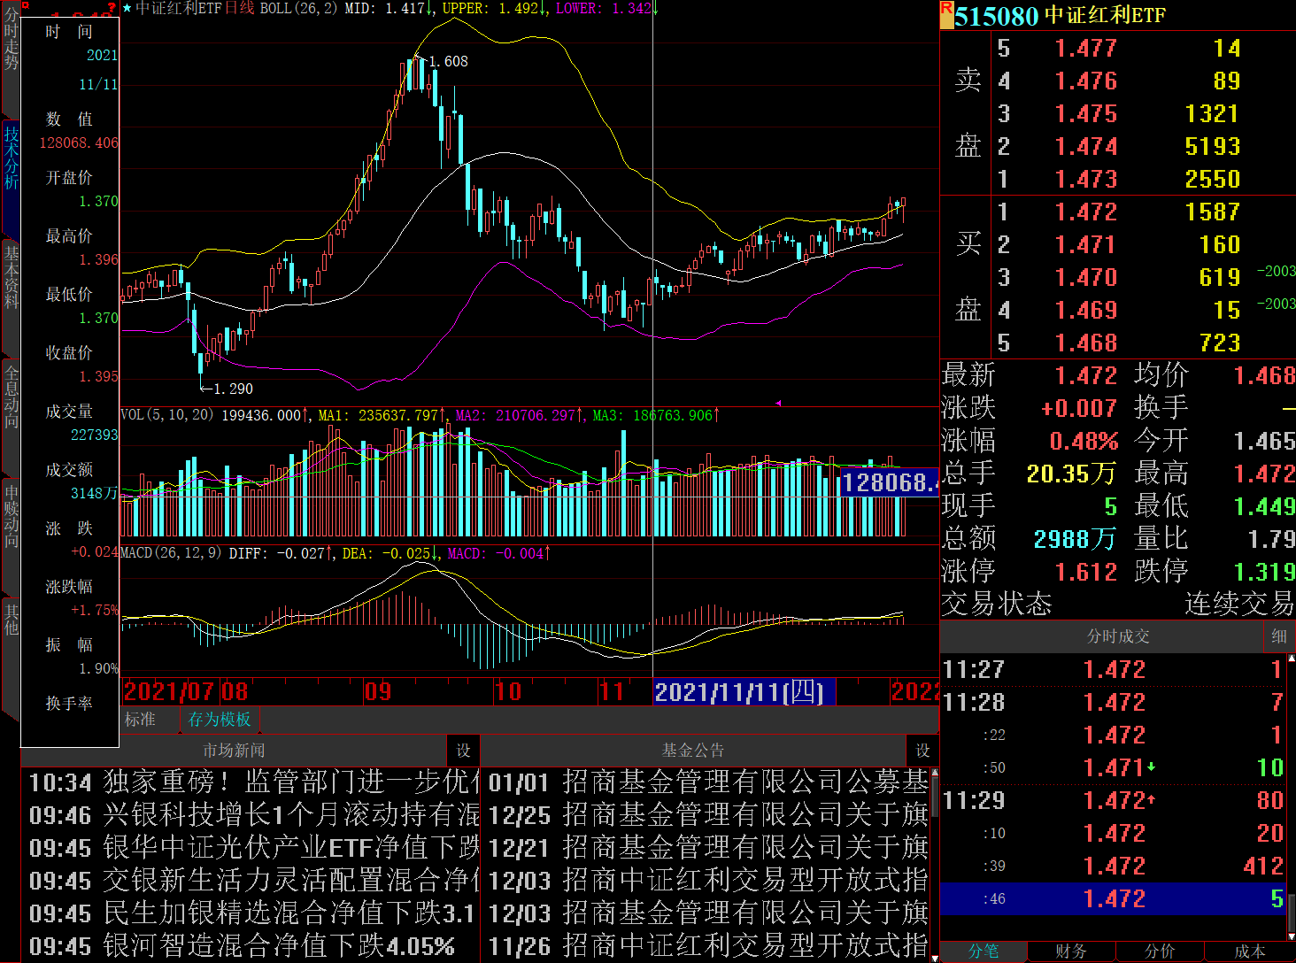Screen dimensions: 1296x963
Task: Select the 11:29 trade row with volume 80
Action: [1113, 801]
